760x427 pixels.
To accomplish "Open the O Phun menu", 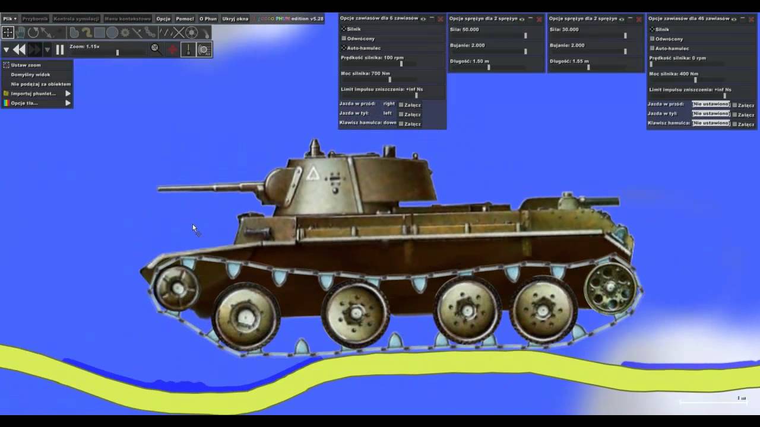I will [208, 19].
